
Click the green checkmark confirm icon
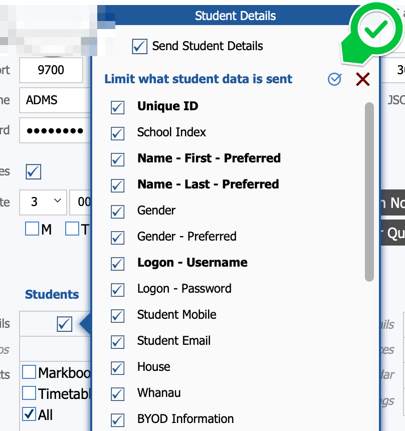[376, 30]
